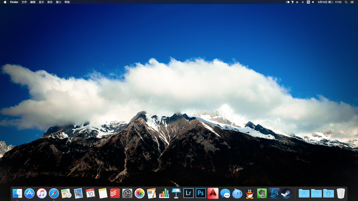This screenshot has height=201, width=358.
Task: Open the Battle.net launcher
Action: (274, 193)
